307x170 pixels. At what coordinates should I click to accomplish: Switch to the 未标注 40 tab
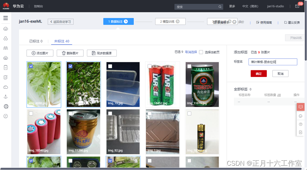coord(62,41)
